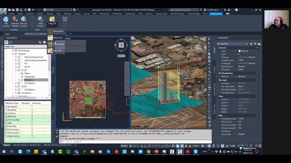
Task: Open the Analyze ribbon tab
Action: tap(50, 14)
